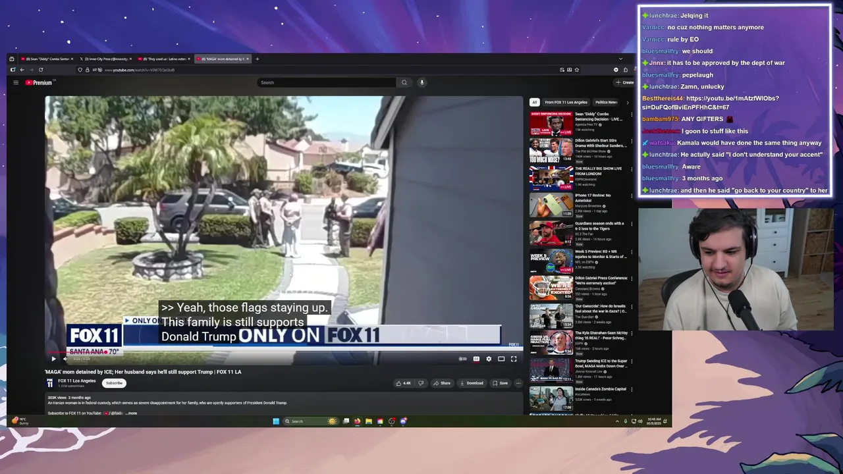Viewport: 843px width, 474px height.
Task: Share the MAGA mom video
Action: (442, 383)
